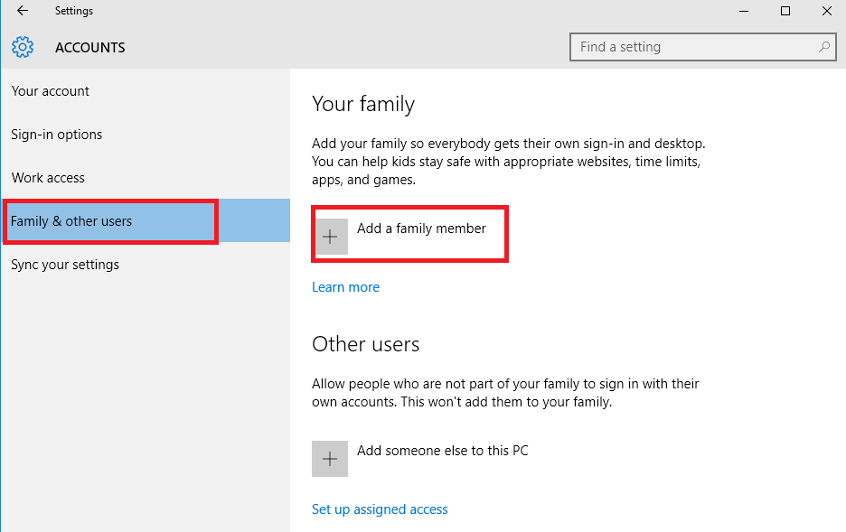Image resolution: width=846 pixels, height=532 pixels.
Task: Maximize the Settings window
Action: (785, 11)
